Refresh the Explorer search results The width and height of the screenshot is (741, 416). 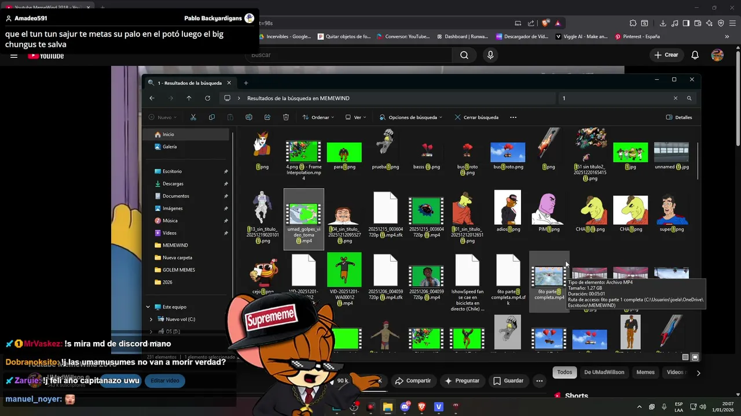(x=207, y=98)
